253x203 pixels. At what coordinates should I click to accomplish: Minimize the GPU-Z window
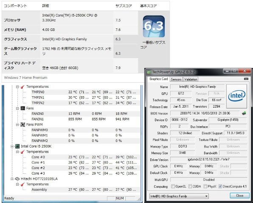(227, 71)
